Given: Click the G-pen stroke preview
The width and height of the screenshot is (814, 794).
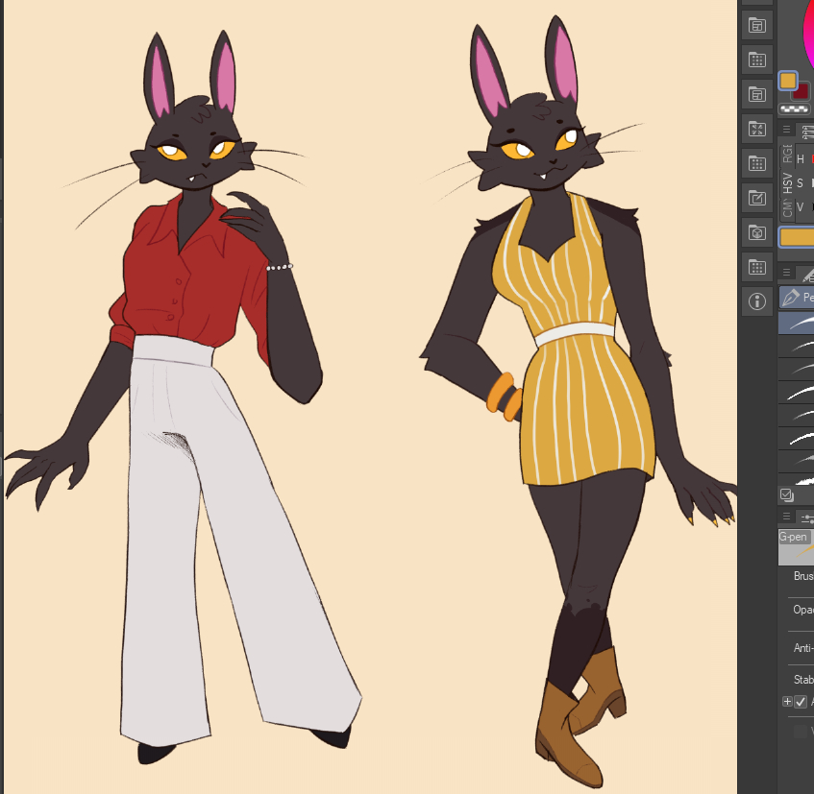Looking at the screenshot, I should 796,548.
